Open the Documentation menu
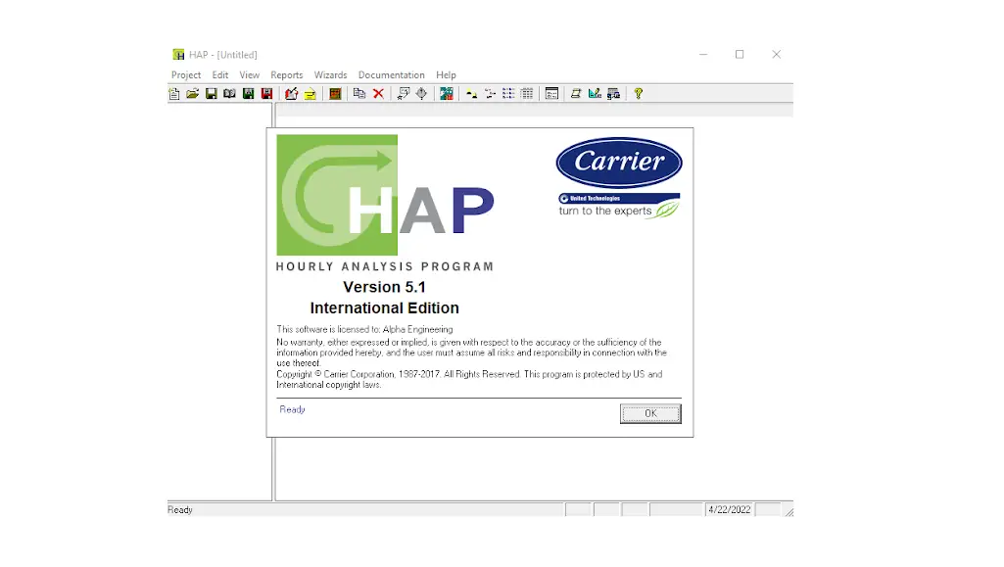 tap(391, 74)
